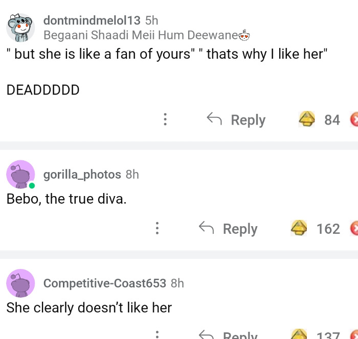
Task: Reply to dontmindmelol13's comment
Action: (236, 120)
